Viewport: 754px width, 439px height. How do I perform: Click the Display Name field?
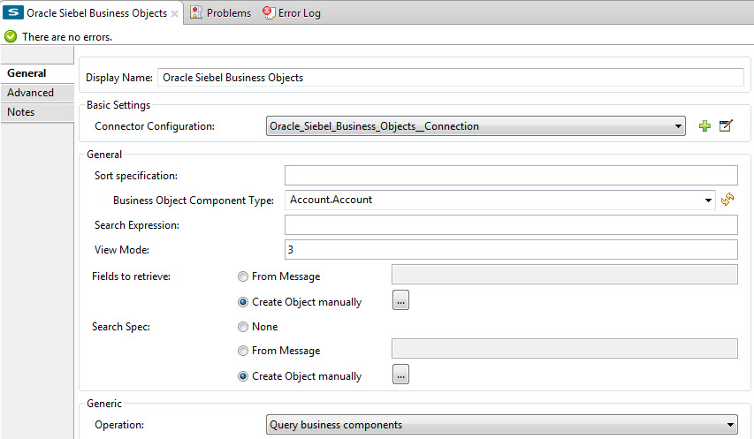[451, 78]
